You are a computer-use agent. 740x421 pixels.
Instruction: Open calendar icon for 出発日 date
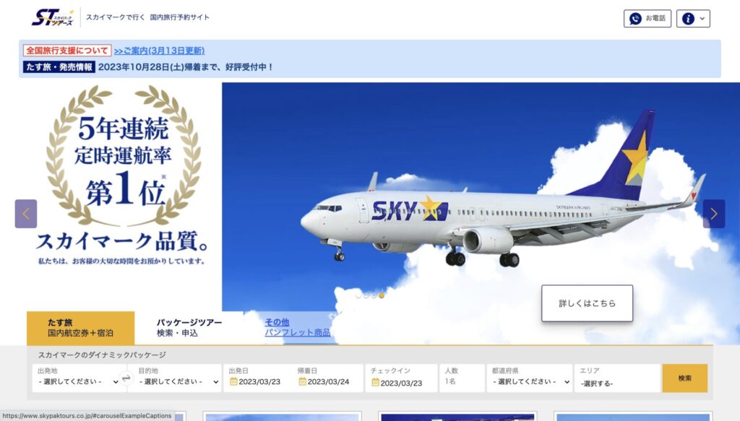click(233, 381)
